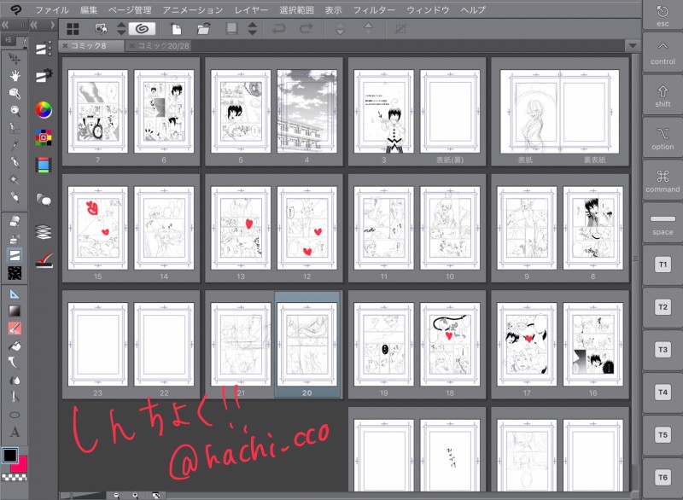Expand the stepper arrows beside save icon
The image size is (683, 500).
[x=252, y=29]
